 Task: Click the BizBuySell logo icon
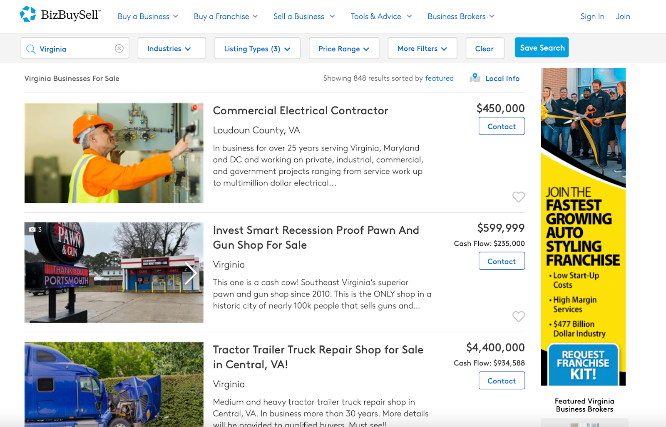pyautogui.click(x=28, y=14)
